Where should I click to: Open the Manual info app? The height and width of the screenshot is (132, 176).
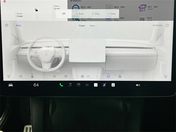click(x=113, y=85)
